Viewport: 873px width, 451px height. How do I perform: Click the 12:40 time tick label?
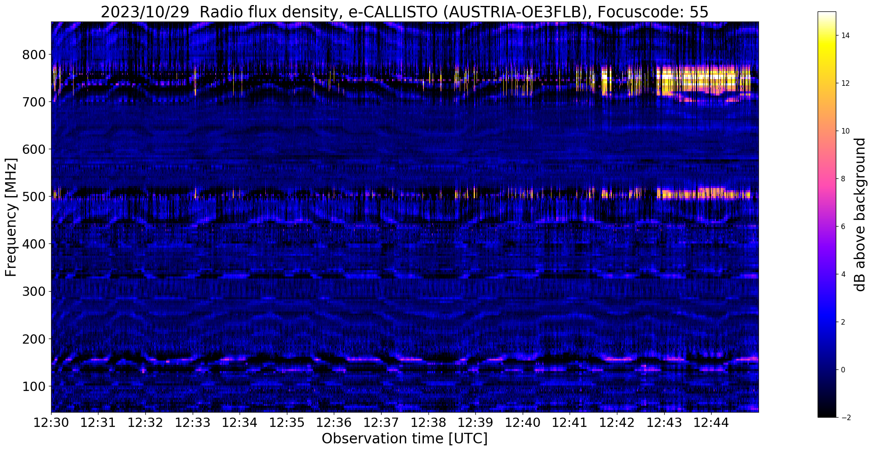coord(523,422)
